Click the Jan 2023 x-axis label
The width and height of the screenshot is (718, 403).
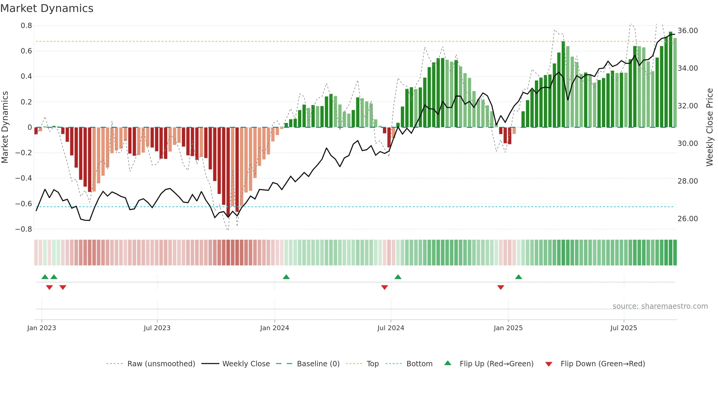[x=42, y=328]
